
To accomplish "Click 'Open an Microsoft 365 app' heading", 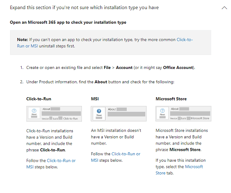I will point(68,23).
